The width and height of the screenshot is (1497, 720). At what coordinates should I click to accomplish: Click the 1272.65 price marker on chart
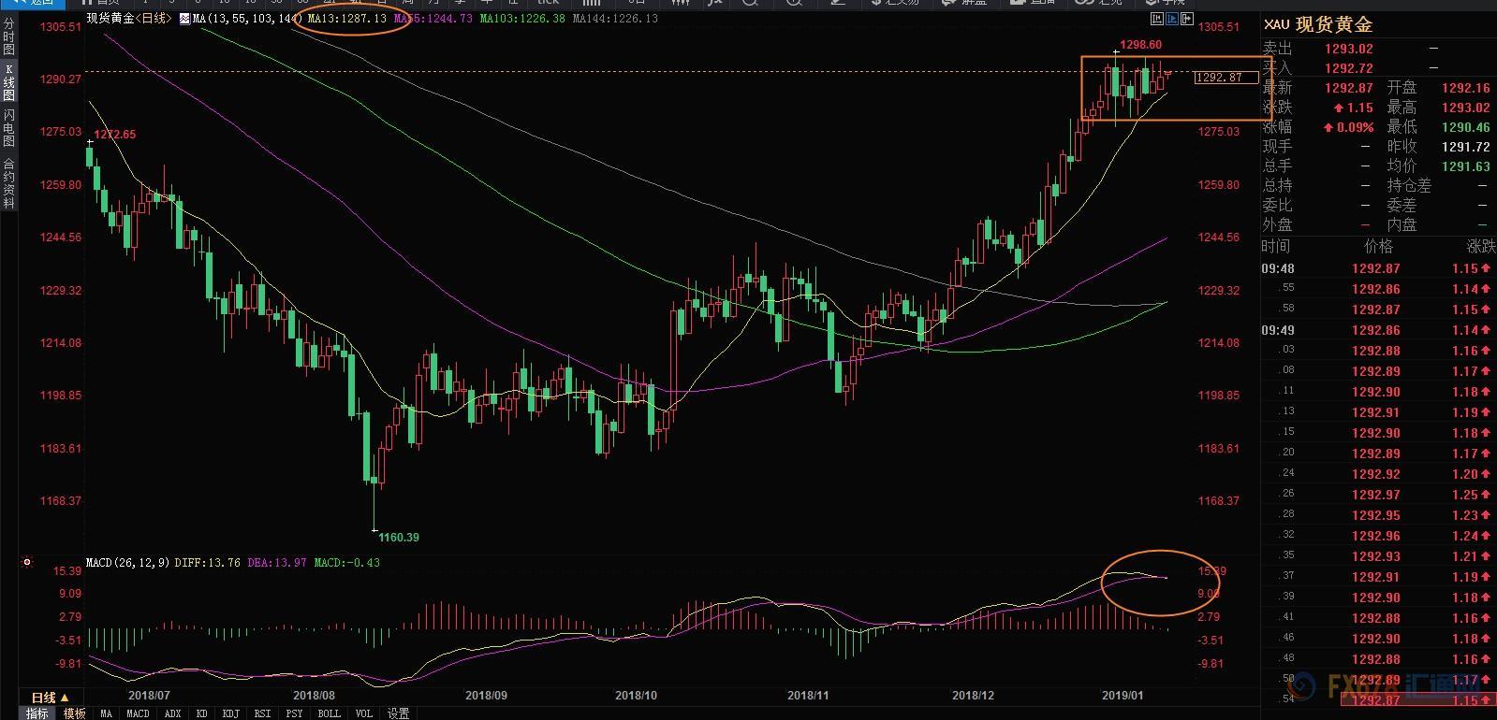115,135
